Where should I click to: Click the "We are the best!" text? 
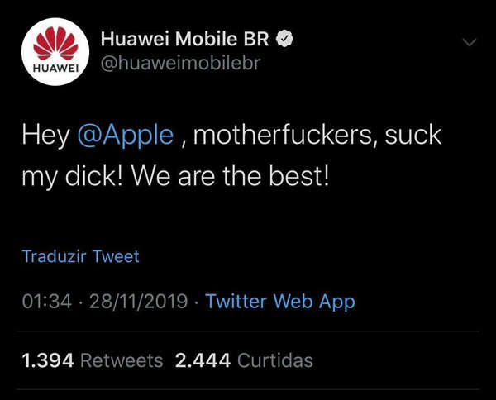231,176
